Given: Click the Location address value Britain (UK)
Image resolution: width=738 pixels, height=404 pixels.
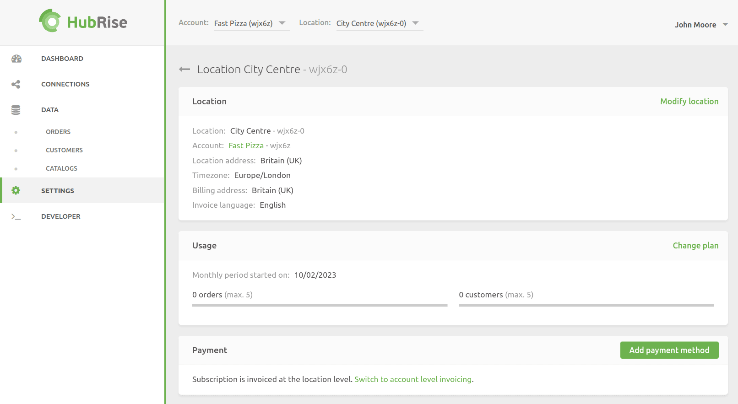Looking at the screenshot, I should [281, 161].
